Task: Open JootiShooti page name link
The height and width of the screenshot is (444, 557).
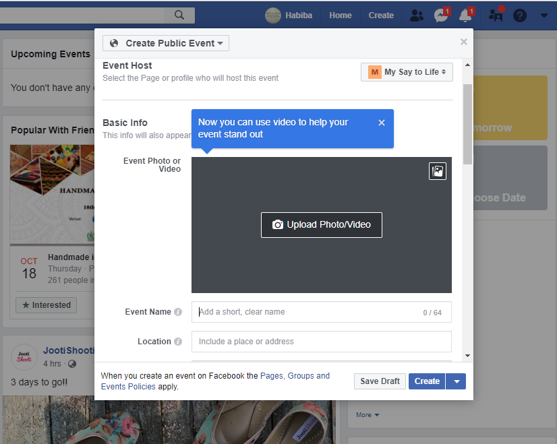Action: (x=69, y=350)
